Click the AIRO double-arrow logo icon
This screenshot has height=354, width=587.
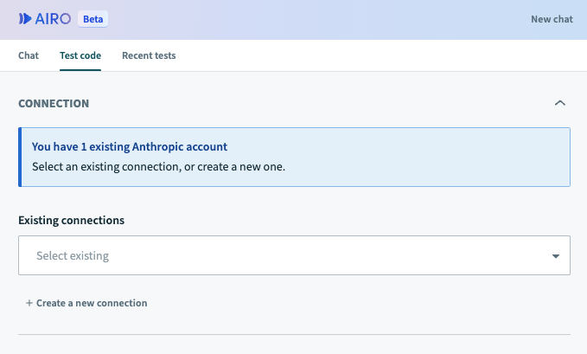click(24, 18)
